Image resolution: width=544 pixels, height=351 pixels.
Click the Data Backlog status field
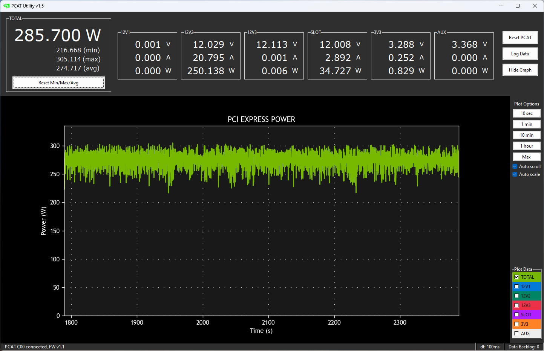(524, 346)
